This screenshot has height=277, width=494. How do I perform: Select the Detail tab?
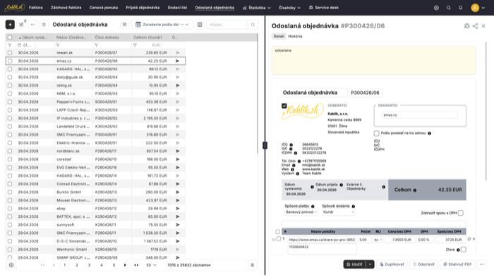(x=279, y=37)
